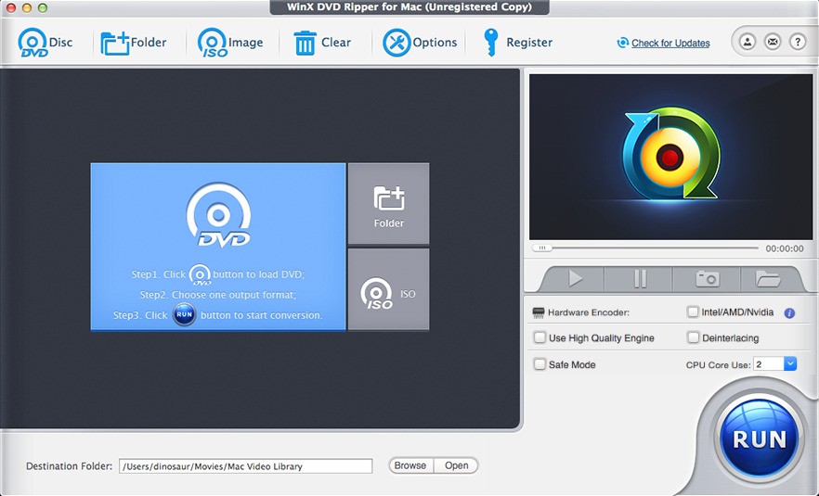The height and width of the screenshot is (496, 819).
Task: Click the ISO Image toolbar icon
Action: click(213, 43)
